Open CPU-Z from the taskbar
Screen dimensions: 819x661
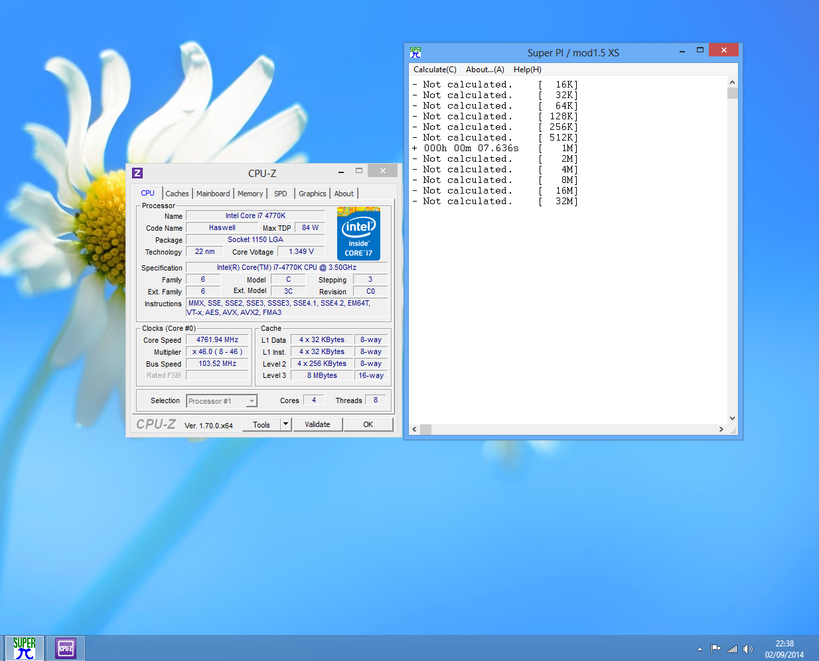65,648
